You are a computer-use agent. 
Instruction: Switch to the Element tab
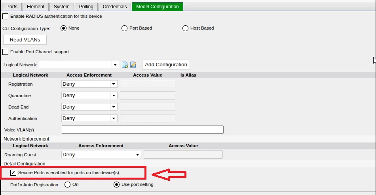tap(36, 7)
